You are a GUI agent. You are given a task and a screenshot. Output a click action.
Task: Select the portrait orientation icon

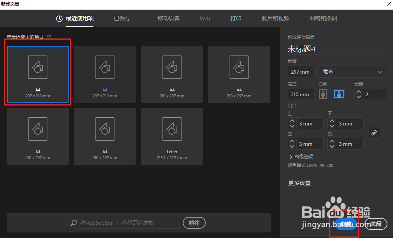(x=323, y=94)
